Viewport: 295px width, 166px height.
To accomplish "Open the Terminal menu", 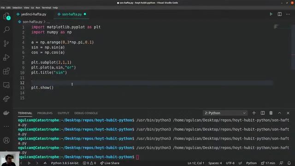I will coord(46,8).
